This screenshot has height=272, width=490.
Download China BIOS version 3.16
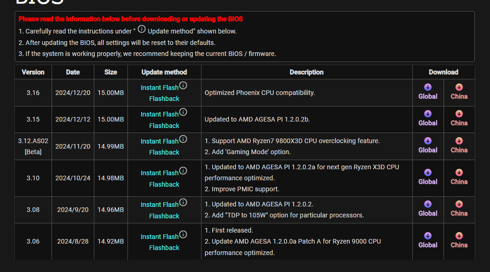pos(459,92)
